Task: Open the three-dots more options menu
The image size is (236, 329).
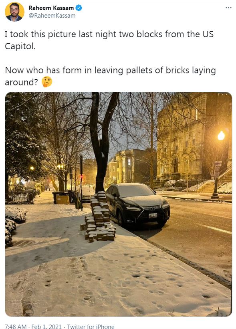Action: 228,8
